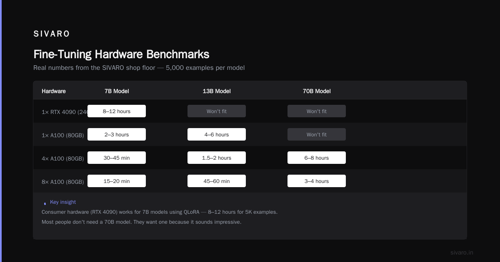This screenshot has width=500, height=262.
Task: Click the 2–3 hours cell
Action: point(117,134)
